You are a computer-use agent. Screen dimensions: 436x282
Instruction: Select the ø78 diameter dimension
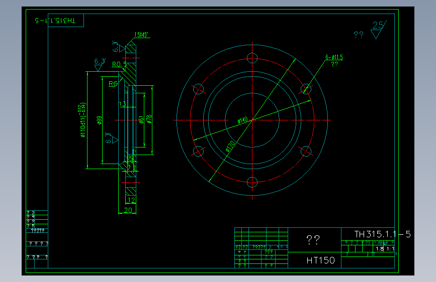pyautogui.click(x=149, y=119)
